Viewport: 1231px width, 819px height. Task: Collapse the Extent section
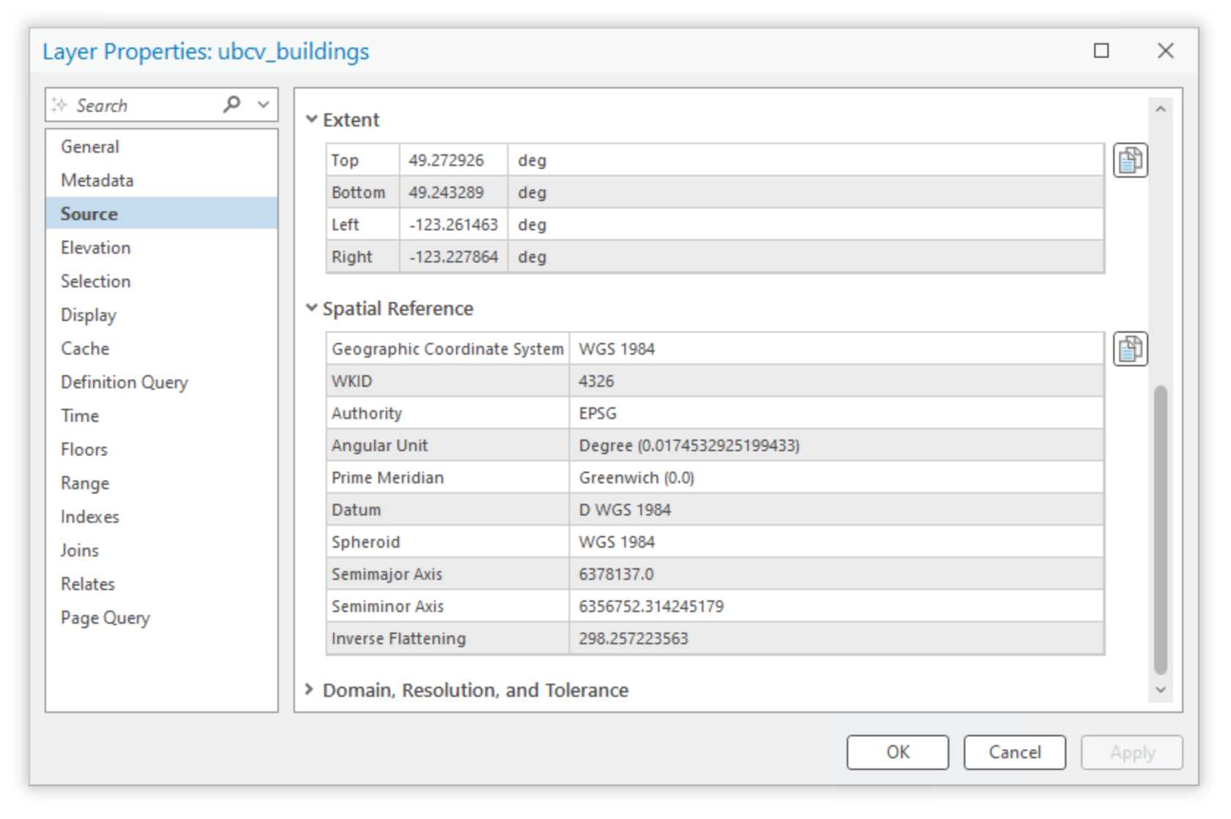312,119
